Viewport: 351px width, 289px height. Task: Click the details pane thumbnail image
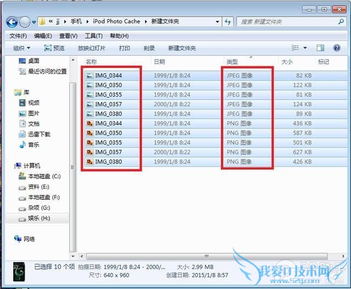tap(19, 272)
